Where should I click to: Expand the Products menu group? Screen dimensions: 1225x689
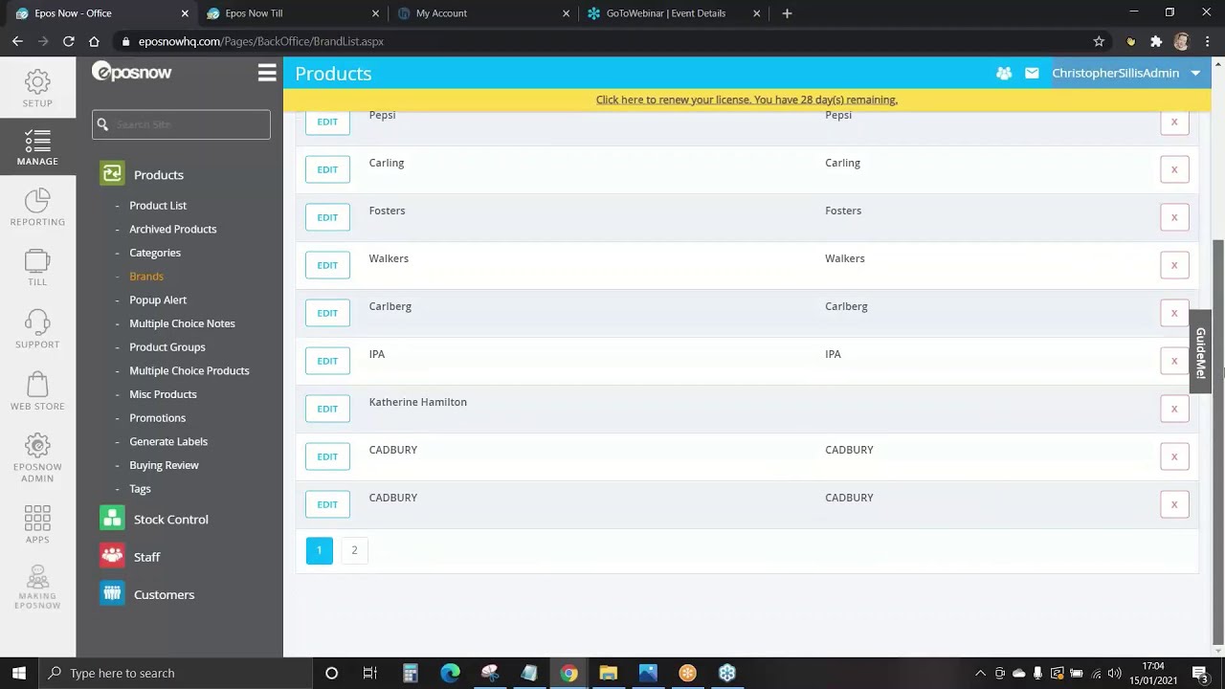click(159, 175)
